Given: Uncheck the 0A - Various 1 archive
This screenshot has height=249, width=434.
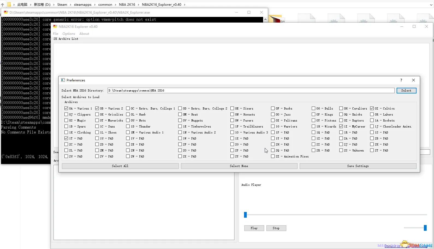Looking at the screenshot, I should point(66,108).
